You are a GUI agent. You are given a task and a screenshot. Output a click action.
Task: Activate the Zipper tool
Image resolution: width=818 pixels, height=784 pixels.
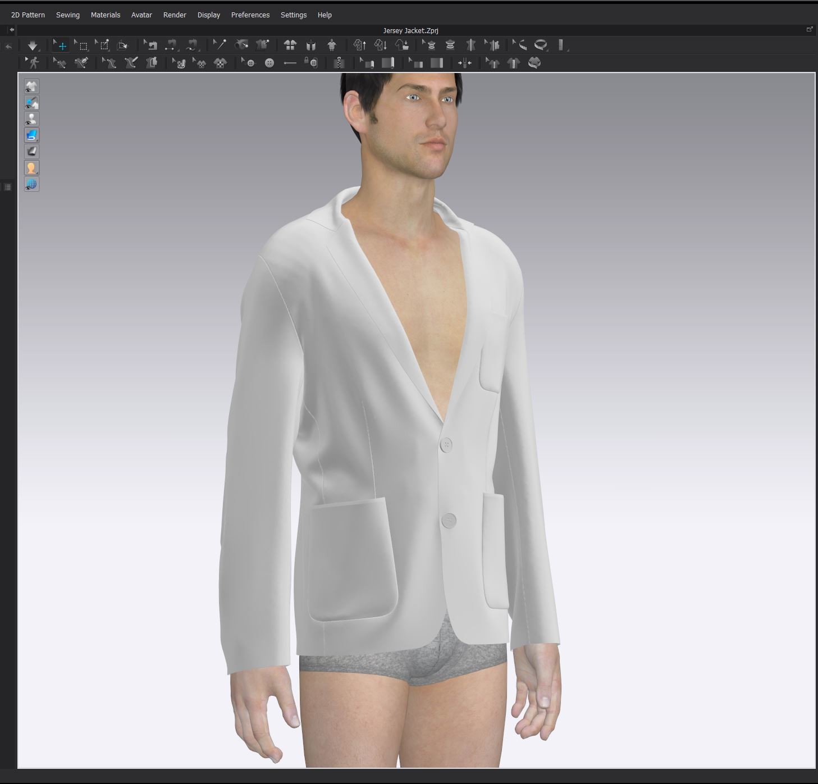pos(339,63)
